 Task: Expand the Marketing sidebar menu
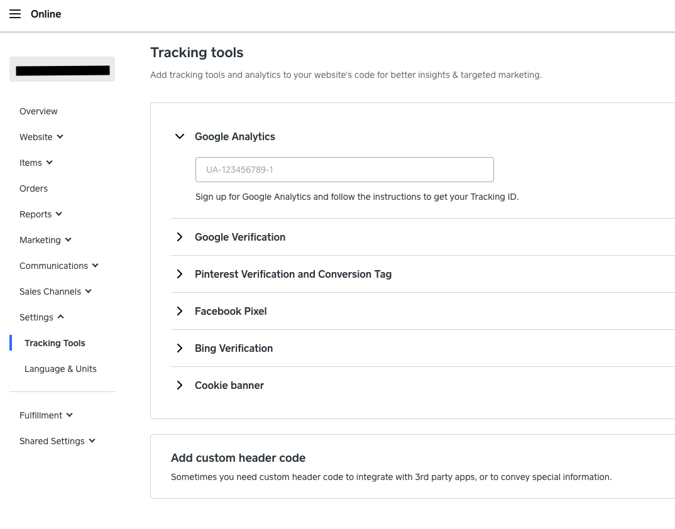coord(45,240)
